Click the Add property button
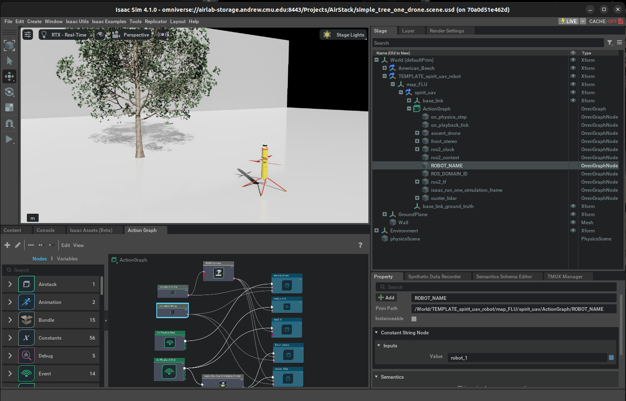Image resolution: width=626 pixels, height=401 pixels. point(386,298)
